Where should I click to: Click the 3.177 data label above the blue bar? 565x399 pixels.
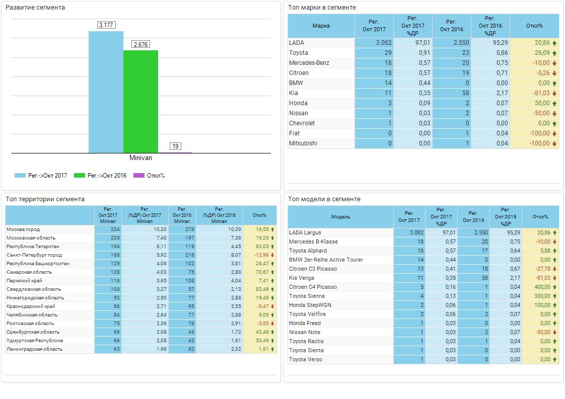[106, 25]
